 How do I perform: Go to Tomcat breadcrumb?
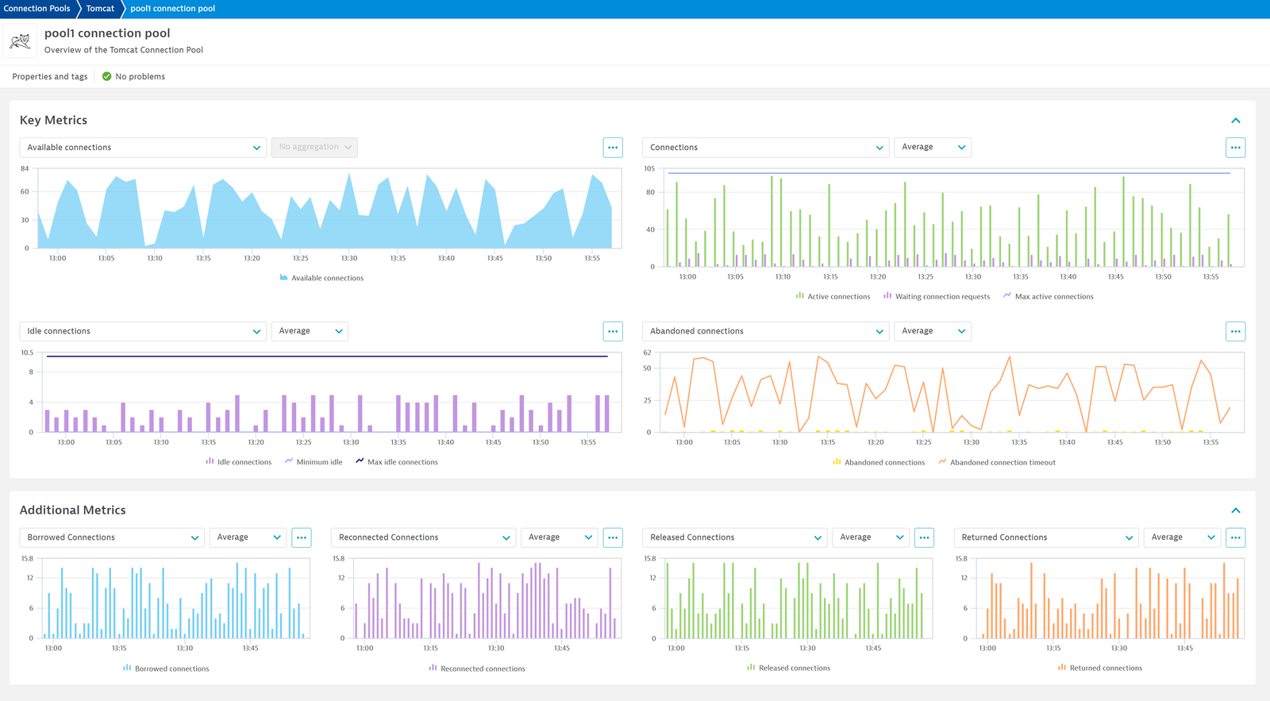[x=100, y=9]
